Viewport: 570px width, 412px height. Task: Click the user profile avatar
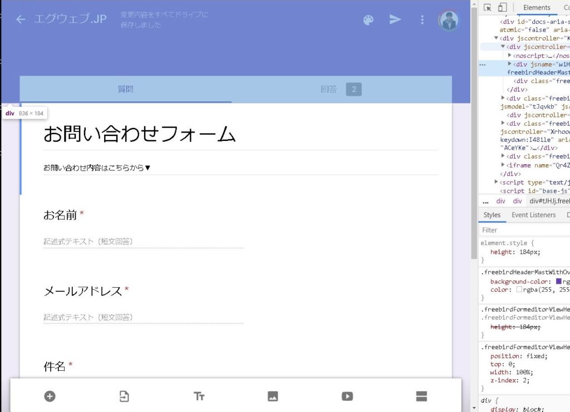tap(448, 21)
